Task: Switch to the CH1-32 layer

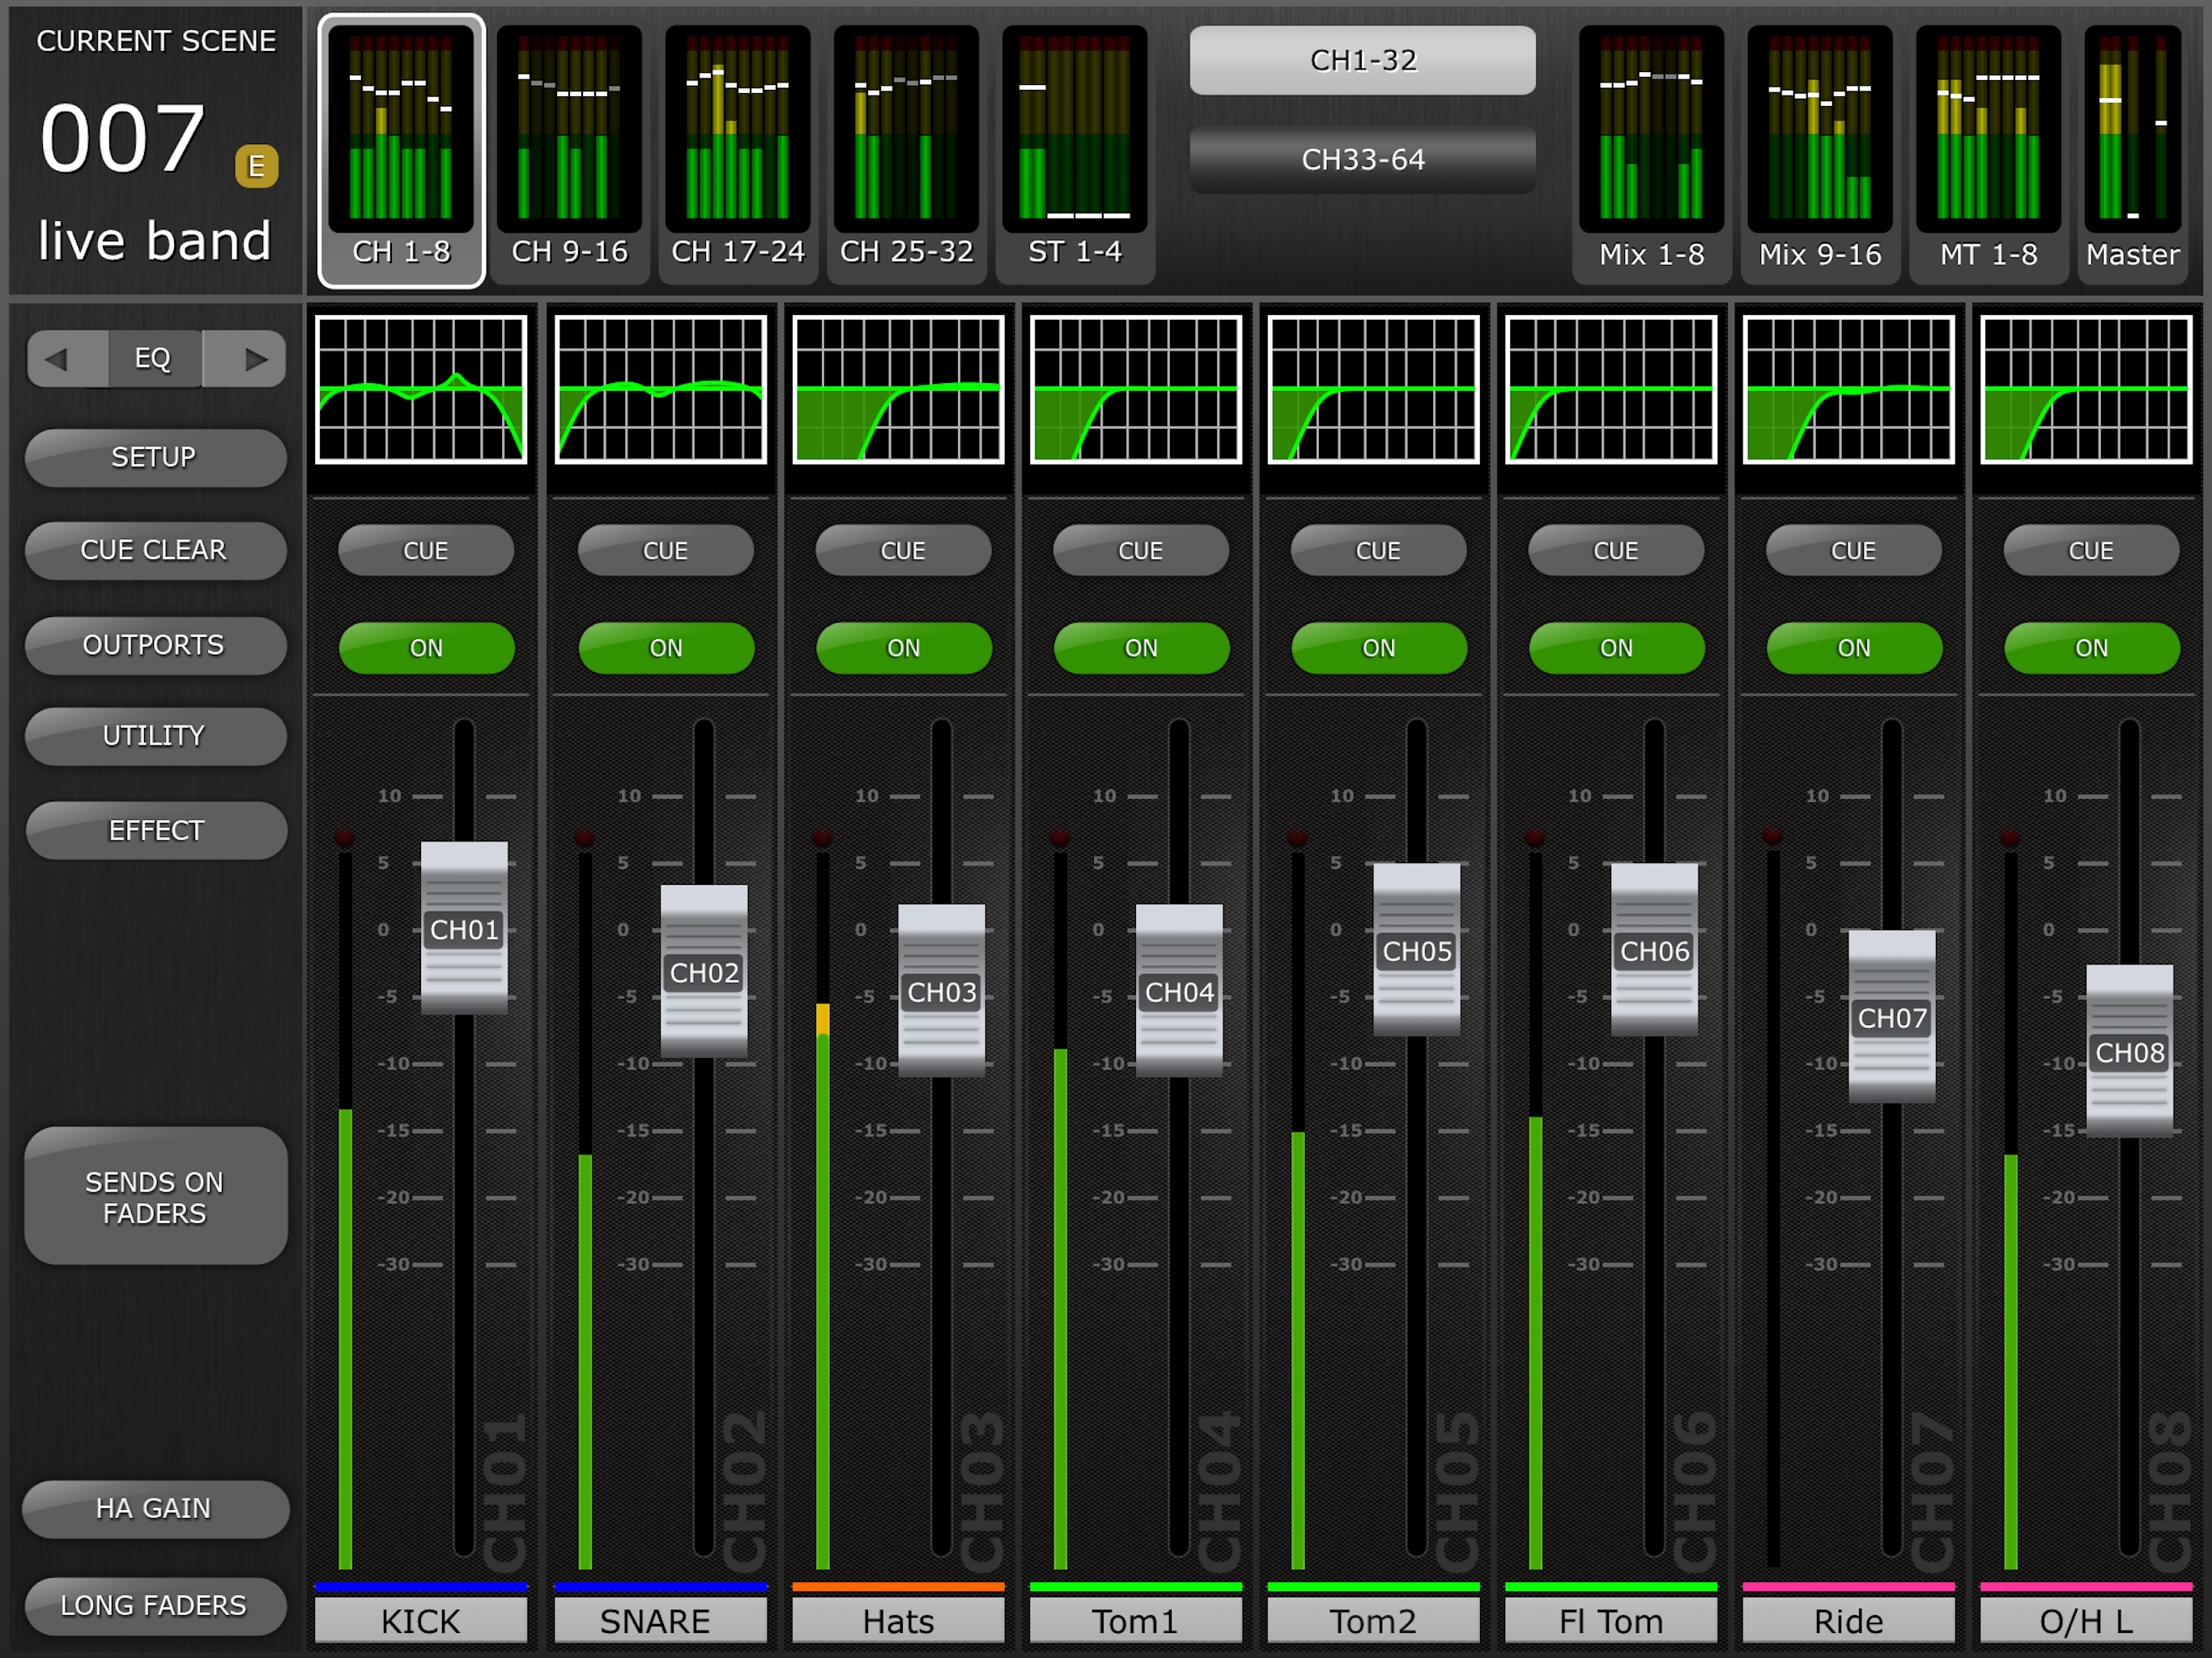Action: click(1362, 61)
